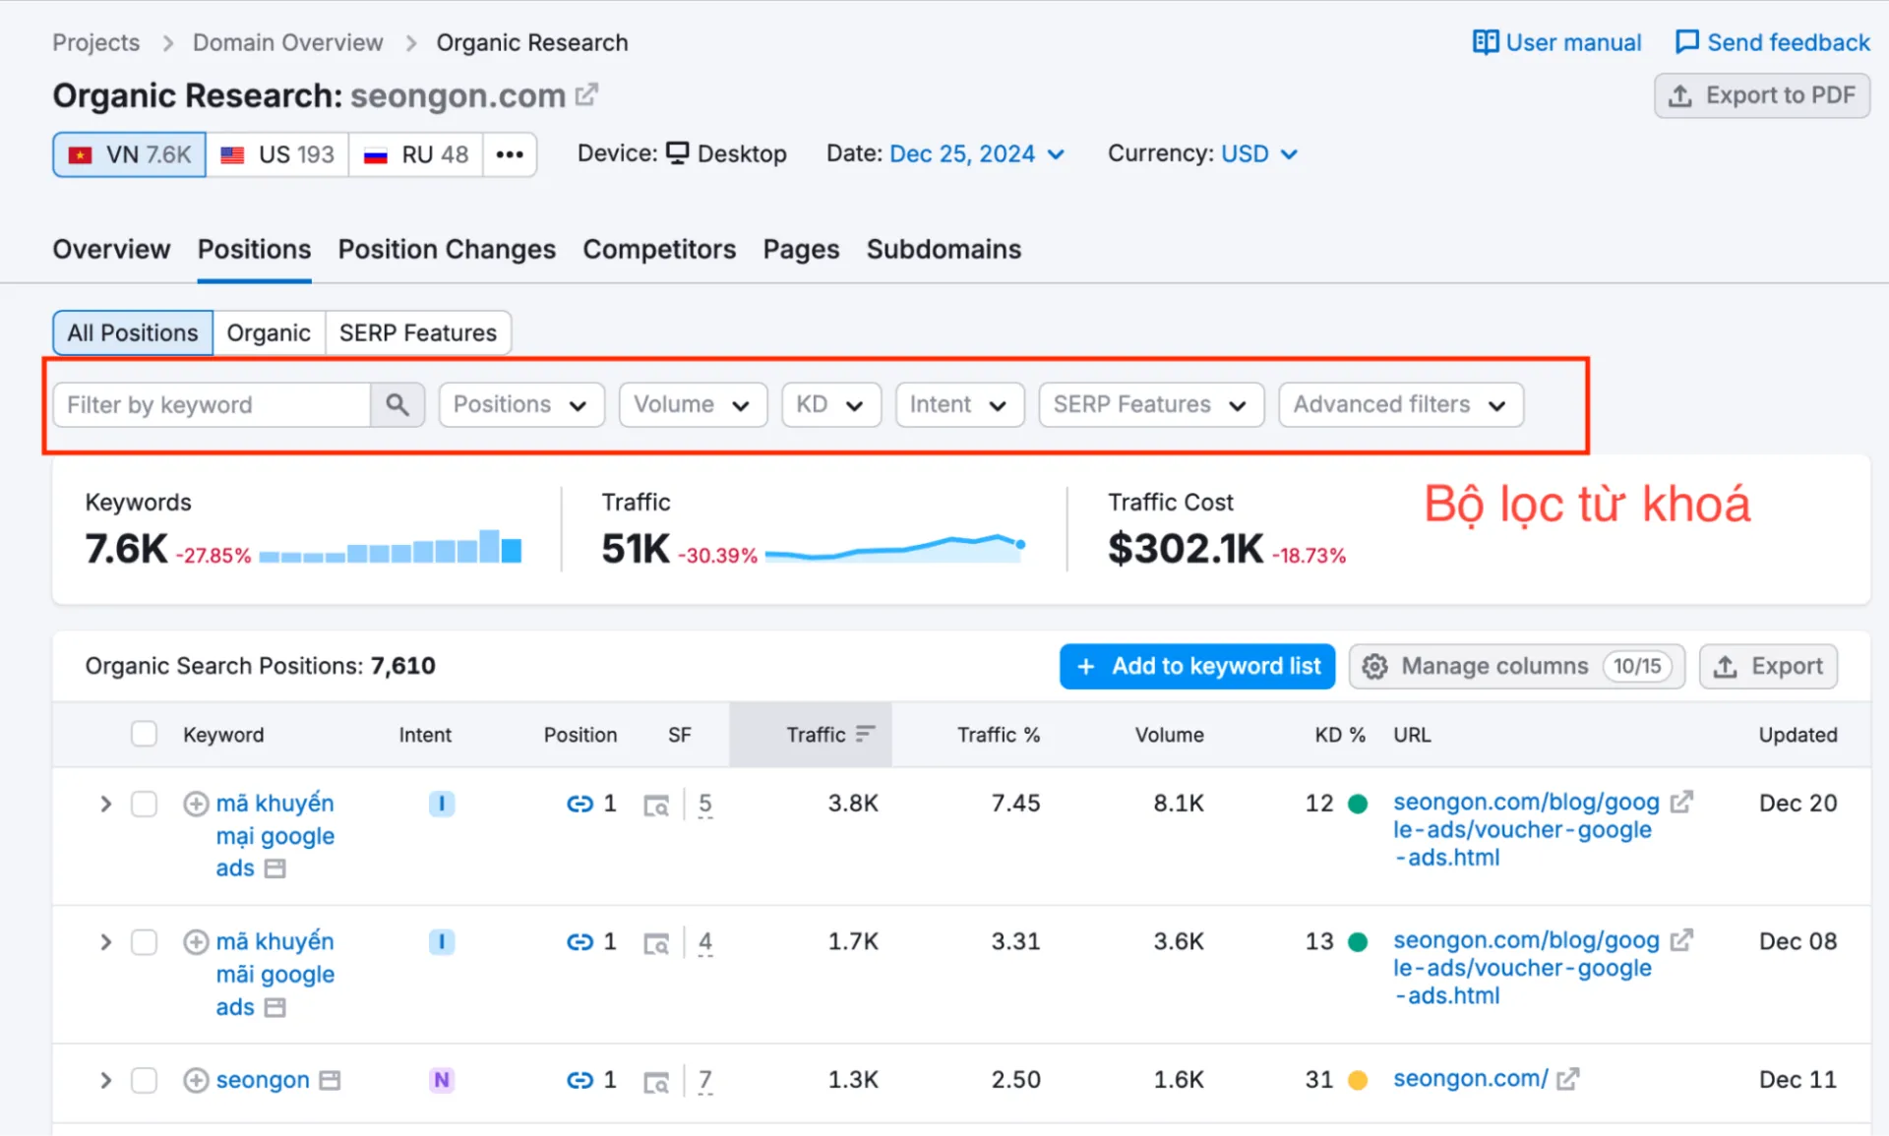Expand the first keyword row chevron
1889x1136 pixels.
point(105,804)
